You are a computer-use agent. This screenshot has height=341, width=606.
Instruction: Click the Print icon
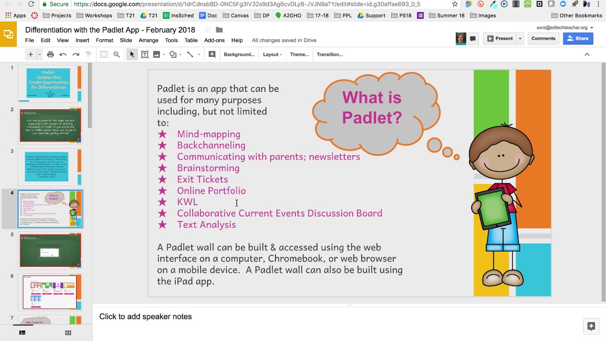click(x=51, y=54)
